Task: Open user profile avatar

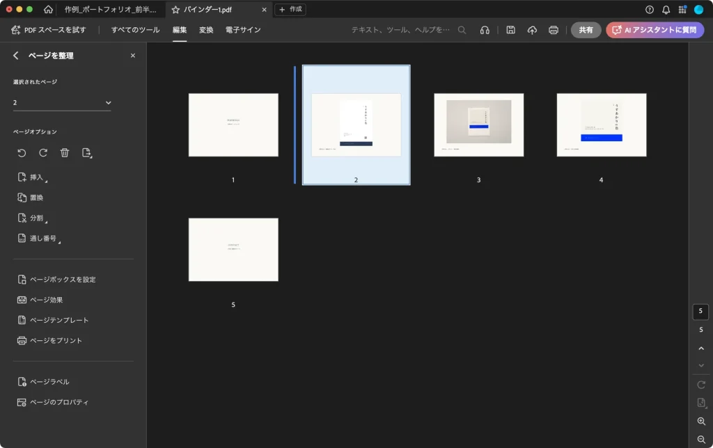Action: (x=698, y=10)
